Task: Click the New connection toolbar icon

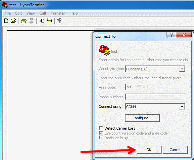Action: click(6, 20)
